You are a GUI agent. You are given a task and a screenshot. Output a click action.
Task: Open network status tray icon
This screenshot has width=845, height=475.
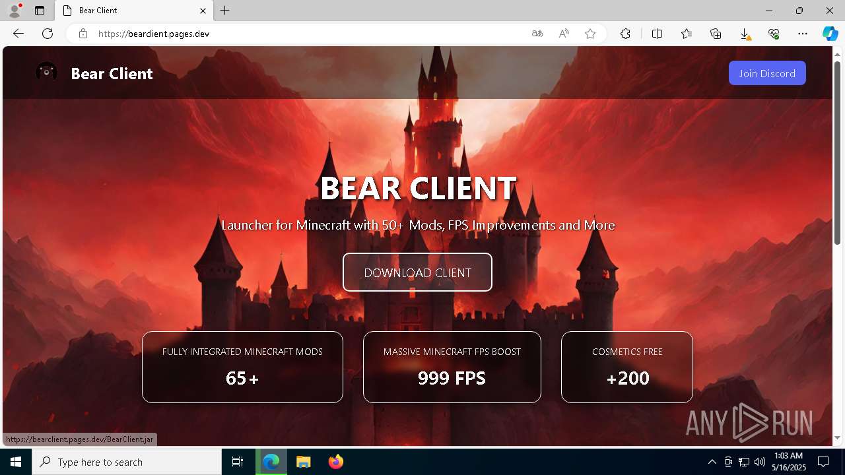(744, 462)
